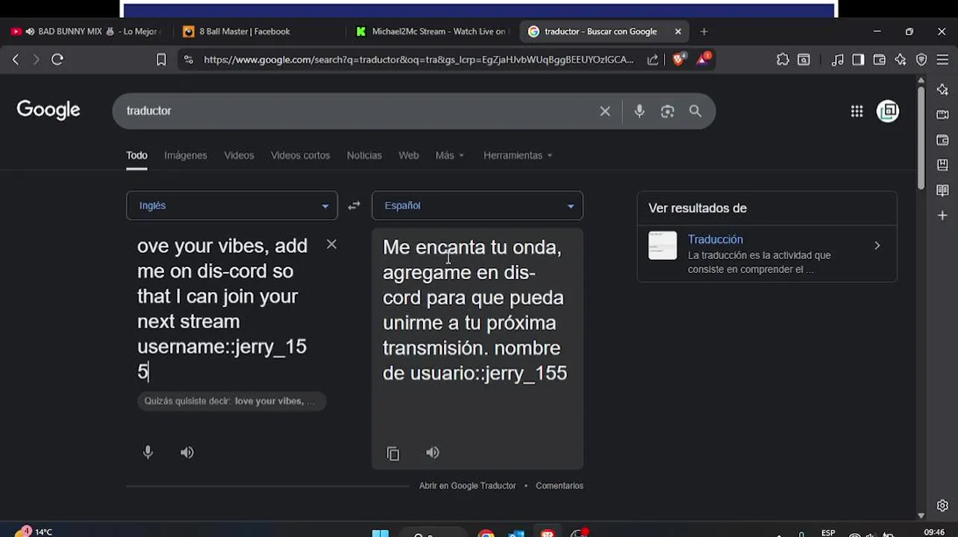Expand the Más dropdown
This screenshot has height=537, width=958.
point(450,155)
